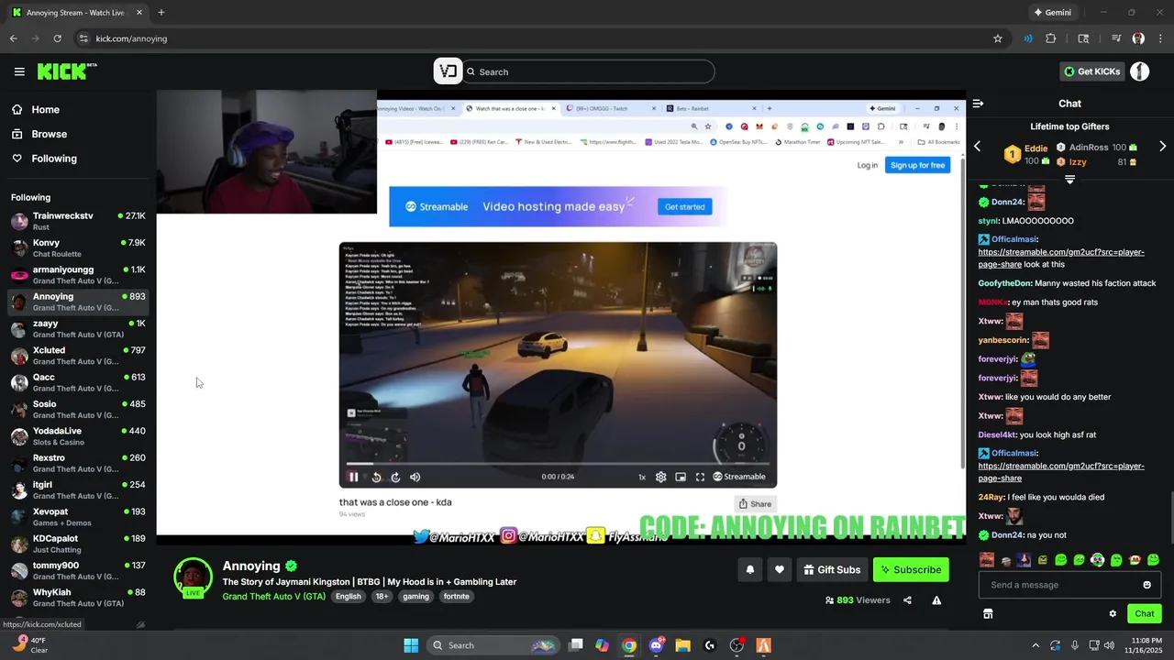Change the 1x playback speed
Screen dimensions: 1174x660
[642, 477]
